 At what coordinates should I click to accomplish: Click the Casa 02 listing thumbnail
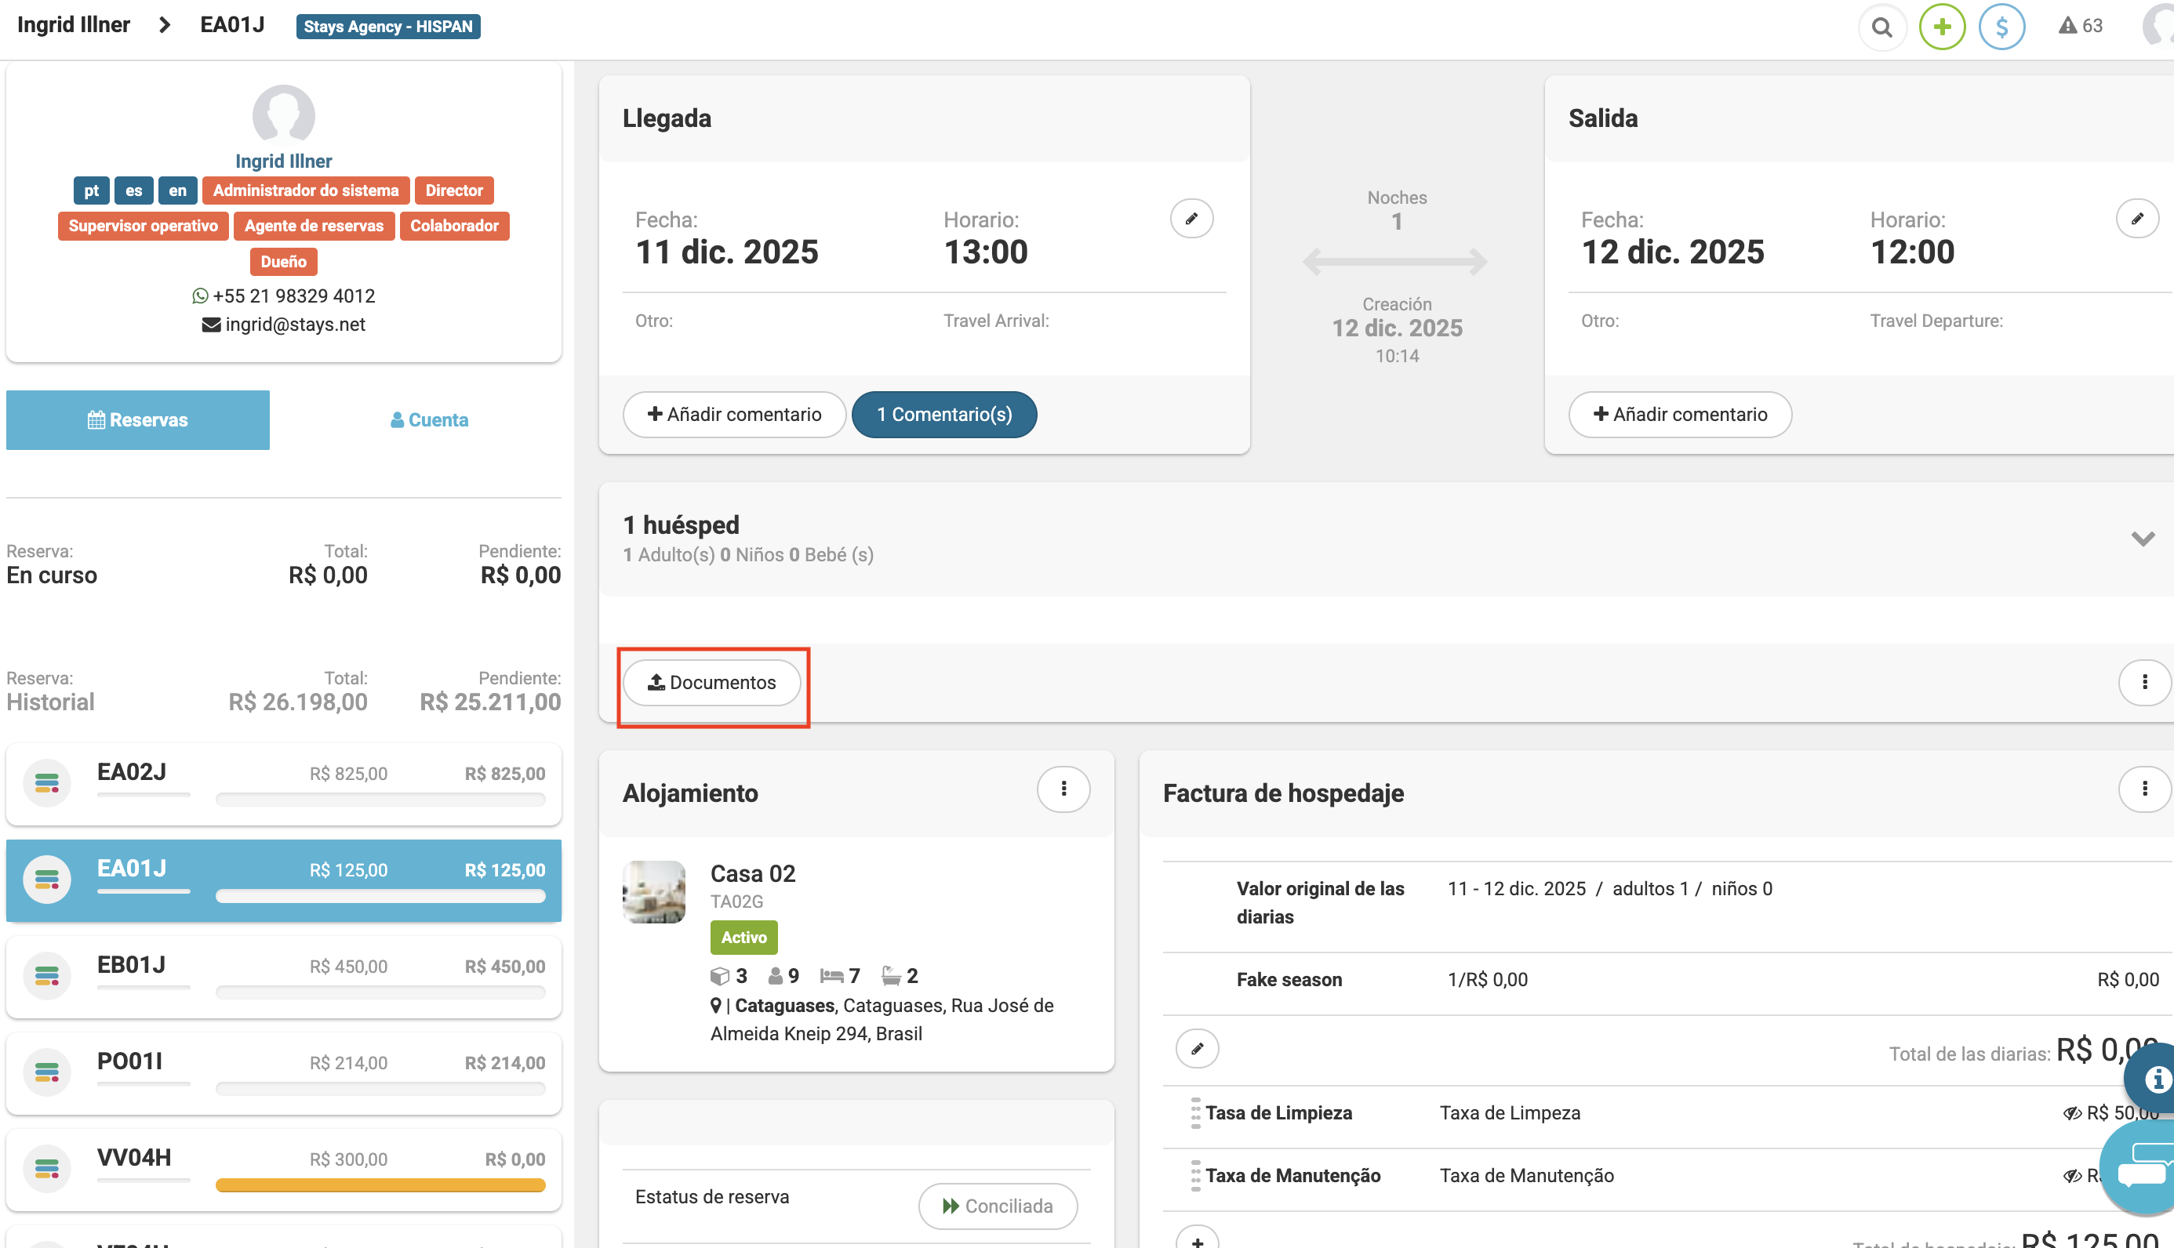coord(653,891)
